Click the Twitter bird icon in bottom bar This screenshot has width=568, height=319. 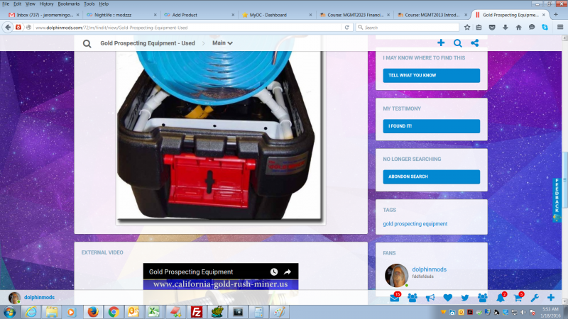(x=465, y=298)
